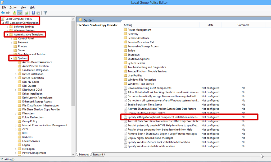Click the Back arrow toolbar icon
Screen dimensions: 271x162
pyautogui.click(x=3, y=13)
